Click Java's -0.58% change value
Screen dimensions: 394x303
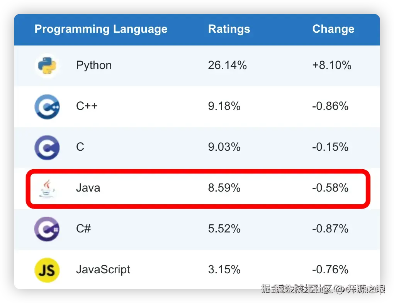tap(330, 188)
